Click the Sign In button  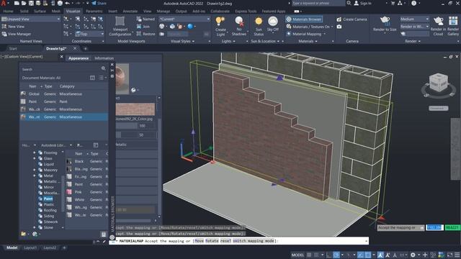click(363, 3)
